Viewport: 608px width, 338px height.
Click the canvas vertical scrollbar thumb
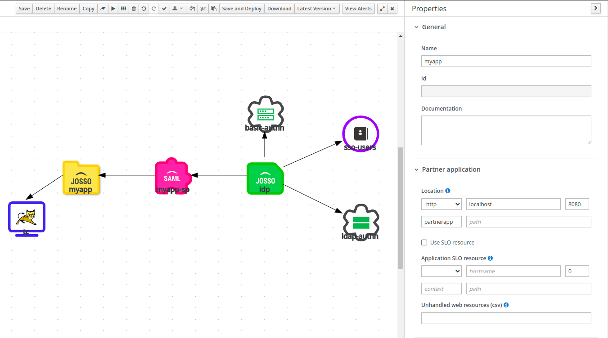[401, 208]
